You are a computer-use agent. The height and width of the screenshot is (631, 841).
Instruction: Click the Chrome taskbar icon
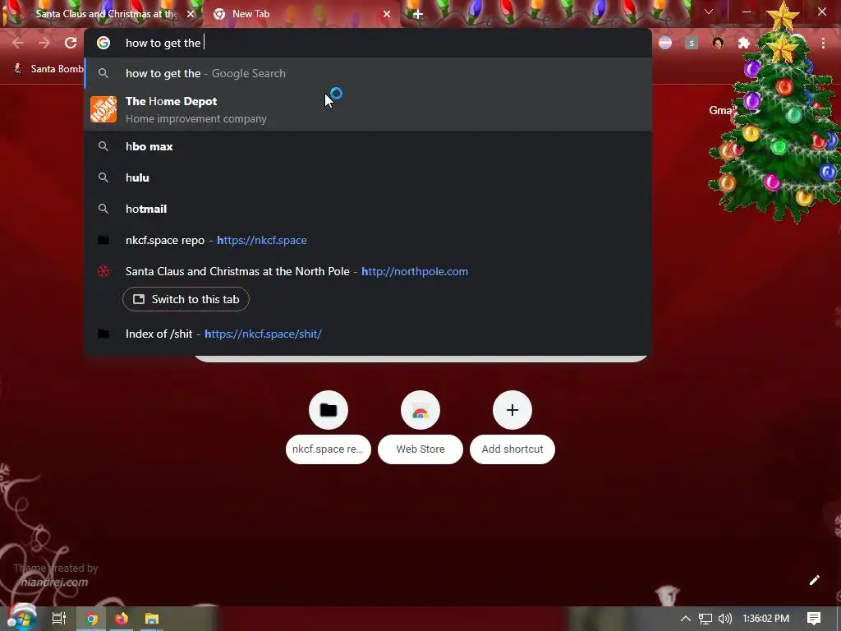pyautogui.click(x=92, y=619)
